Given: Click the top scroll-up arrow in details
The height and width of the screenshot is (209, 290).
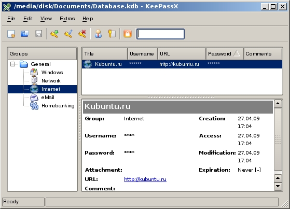Looking at the screenshot, I should click(278, 104).
